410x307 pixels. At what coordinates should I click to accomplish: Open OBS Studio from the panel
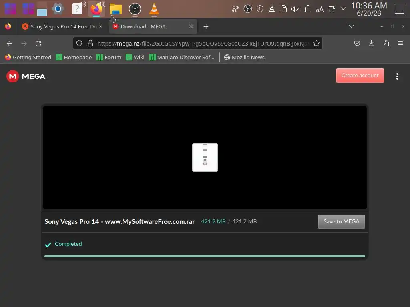[135, 9]
